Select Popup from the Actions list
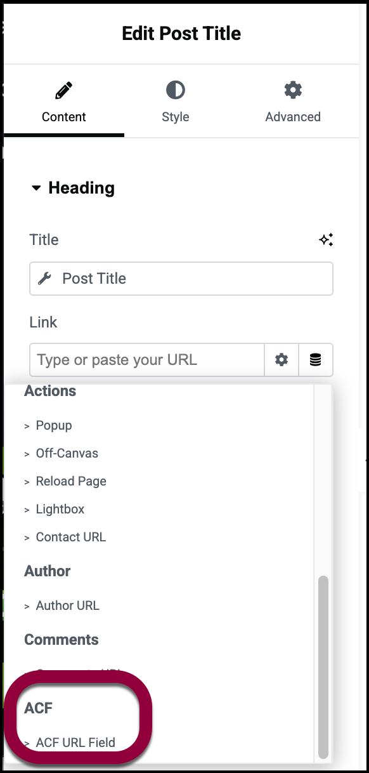This screenshot has height=773, width=369. (54, 425)
